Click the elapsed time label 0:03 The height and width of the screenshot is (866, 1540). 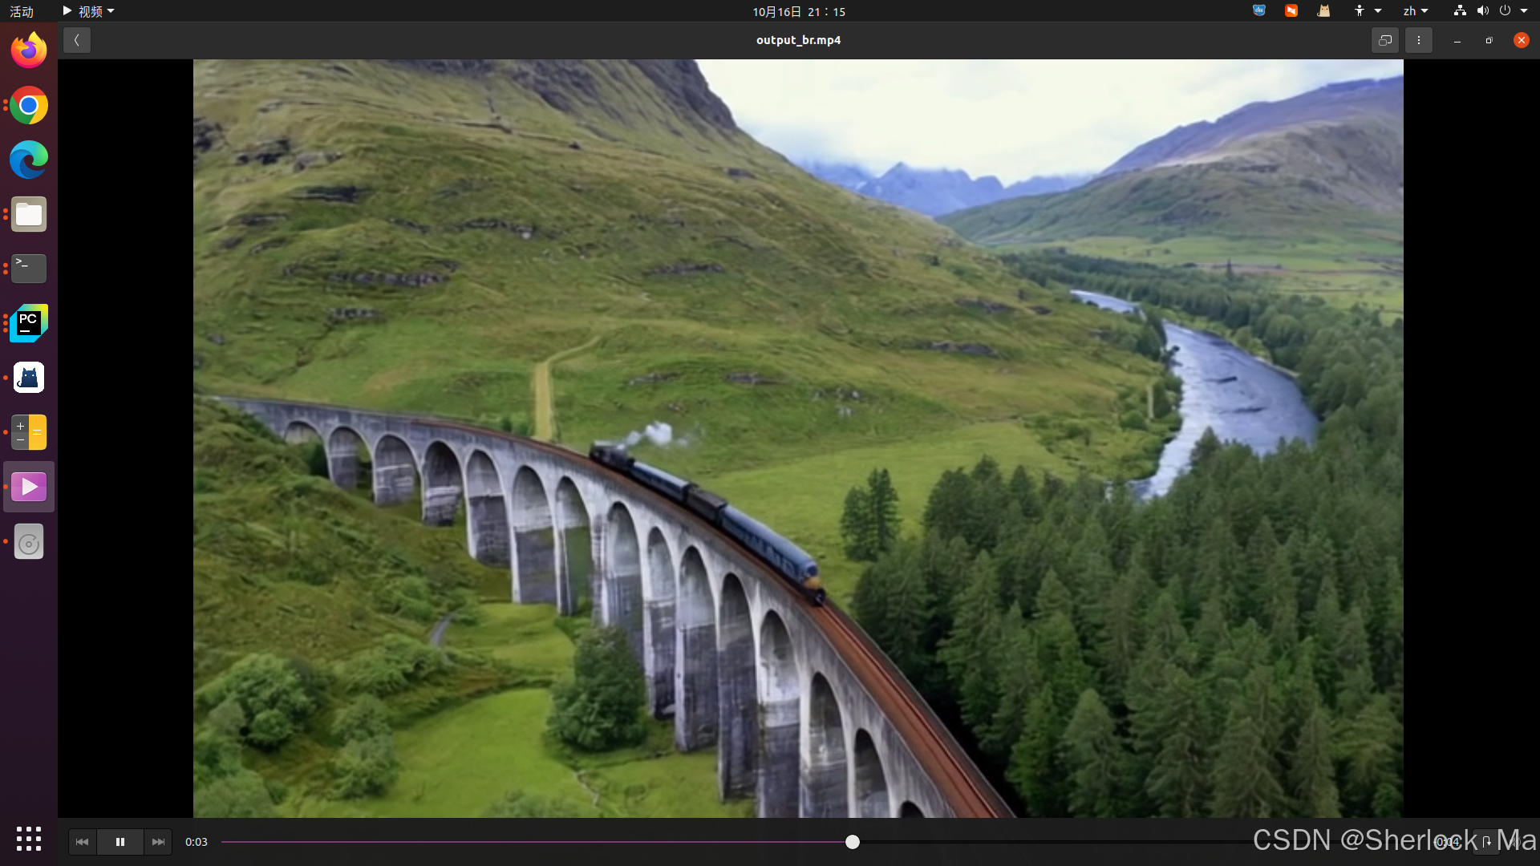pyautogui.click(x=197, y=842)
